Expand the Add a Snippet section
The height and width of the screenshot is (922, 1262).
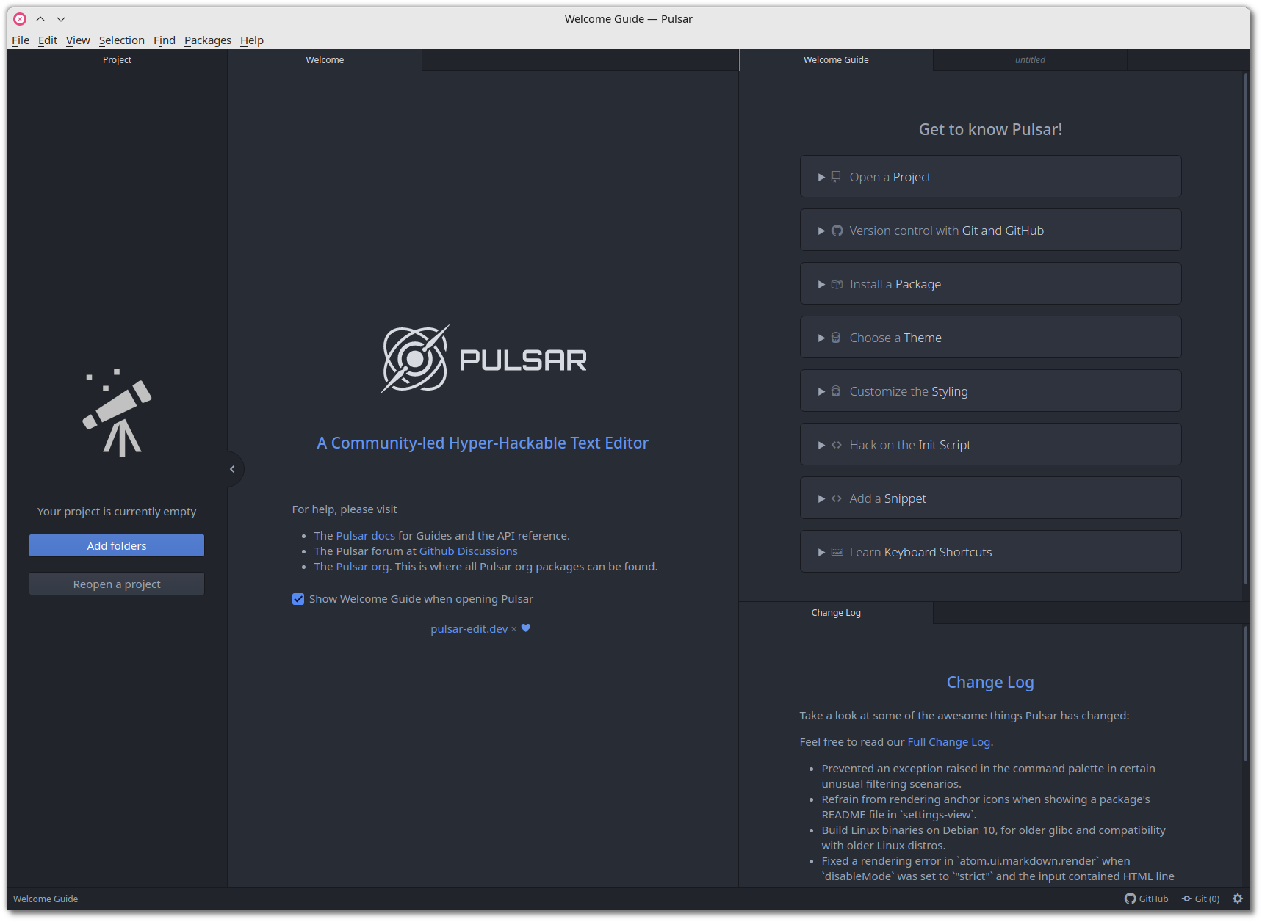pos(990,498)
